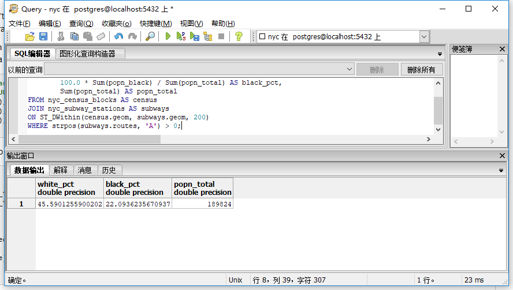Execute query green play icon

point(168,36)
